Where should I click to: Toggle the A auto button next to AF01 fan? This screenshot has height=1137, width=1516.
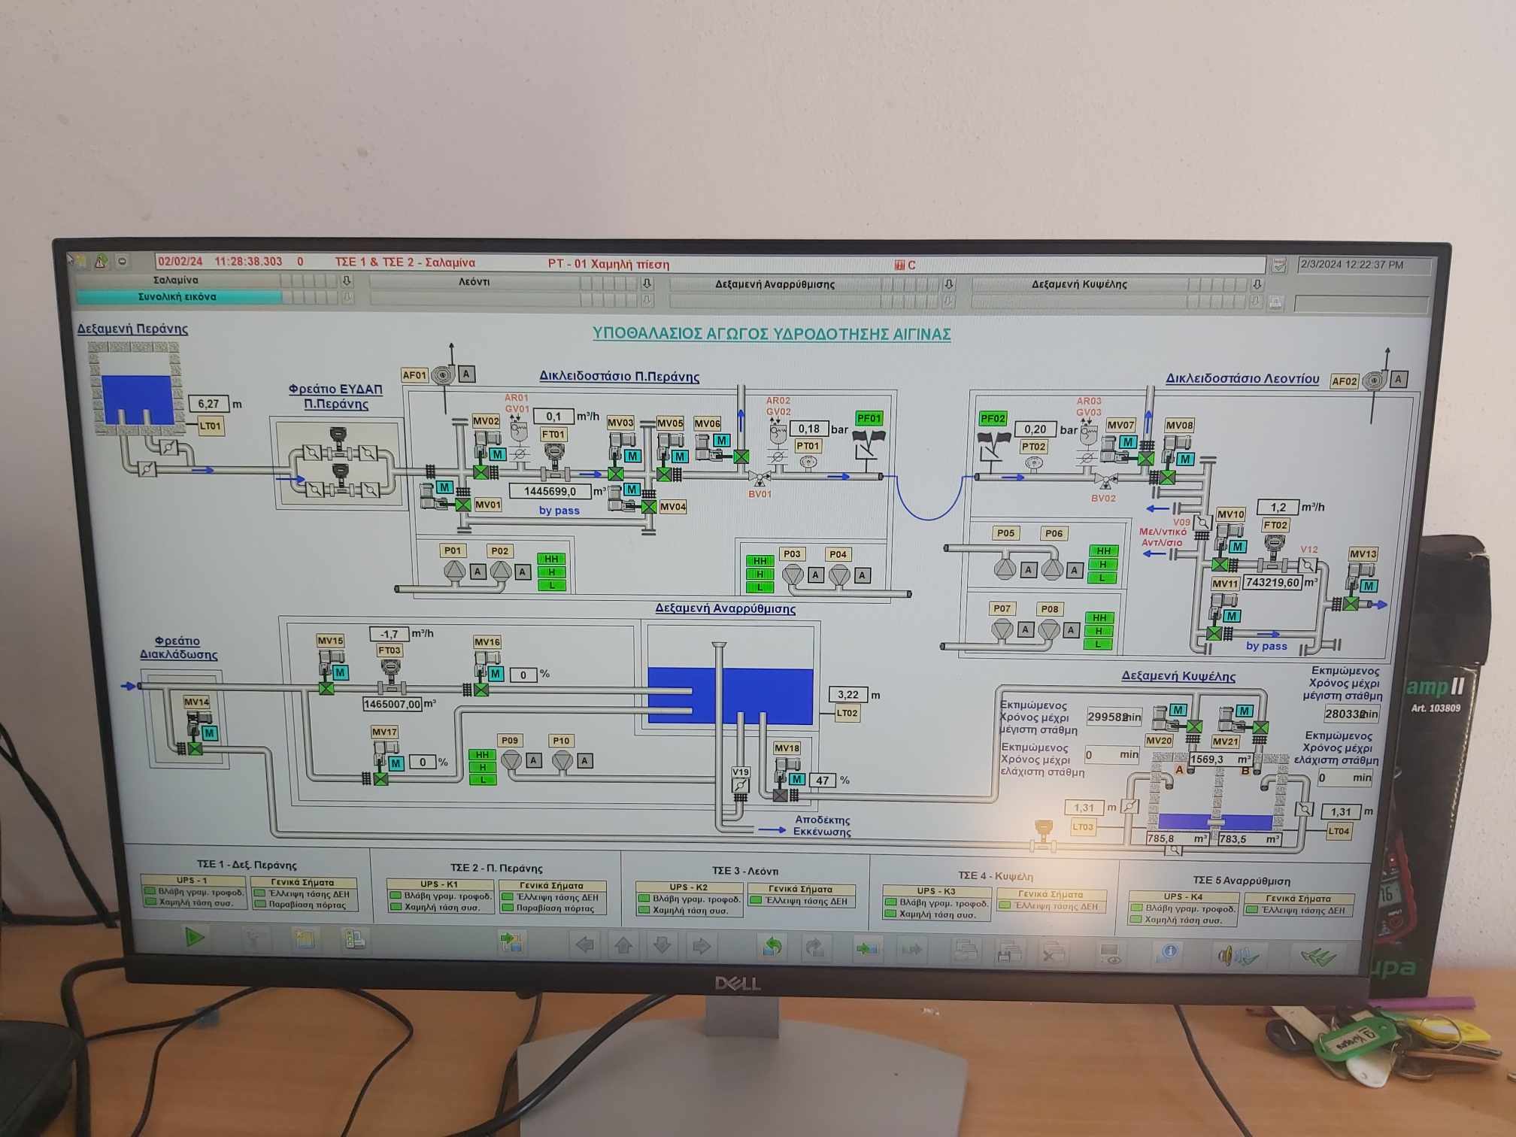(466, 374)
